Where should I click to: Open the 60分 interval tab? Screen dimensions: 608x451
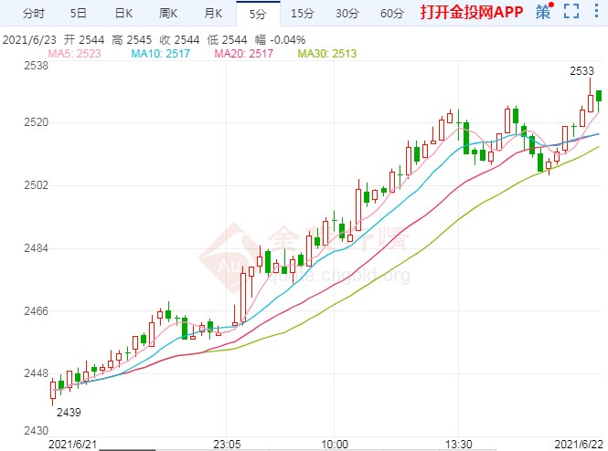coord(392,14)
